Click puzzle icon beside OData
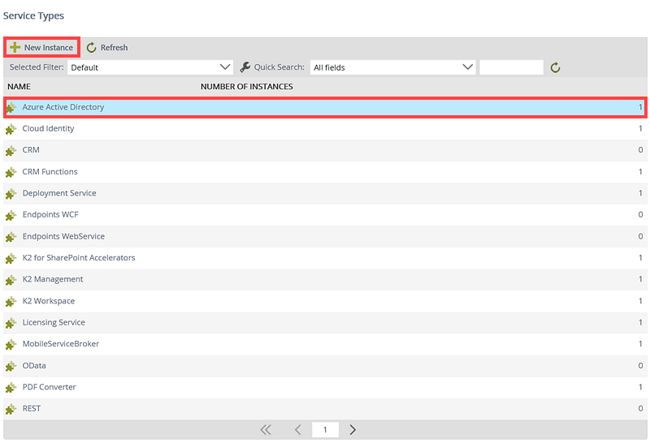 tap(11, 366)
